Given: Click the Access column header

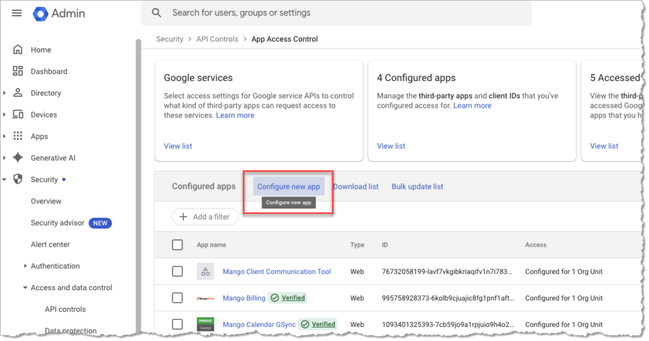Looking at the screenshot, I should [536, 245].
